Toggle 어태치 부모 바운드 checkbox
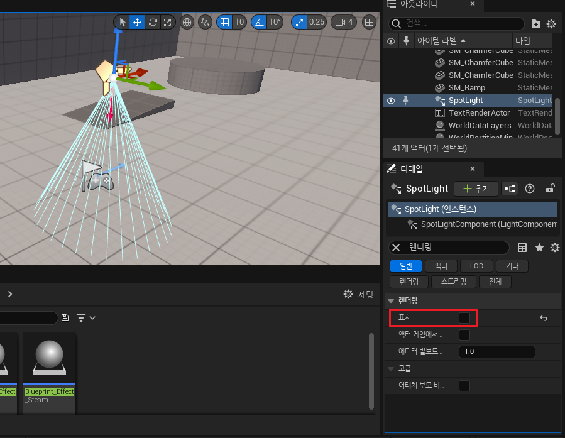Viewport: 565px width, 438px height. tap(464, 386)
